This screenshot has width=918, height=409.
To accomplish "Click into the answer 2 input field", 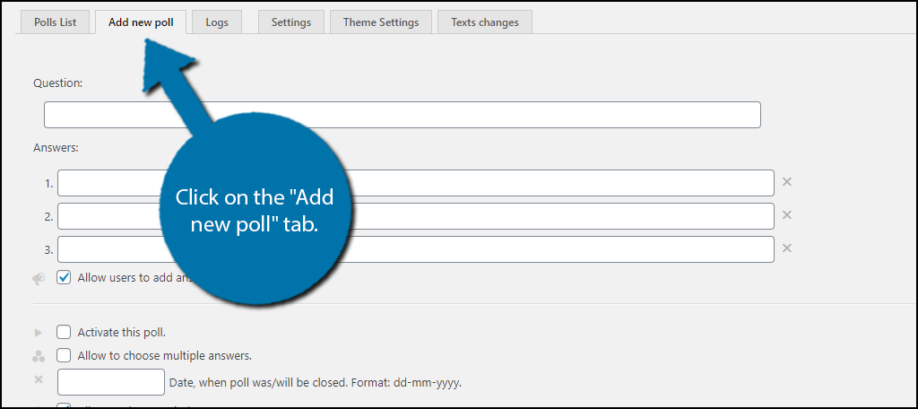I will pyautogui.click(x=556, y=216).
